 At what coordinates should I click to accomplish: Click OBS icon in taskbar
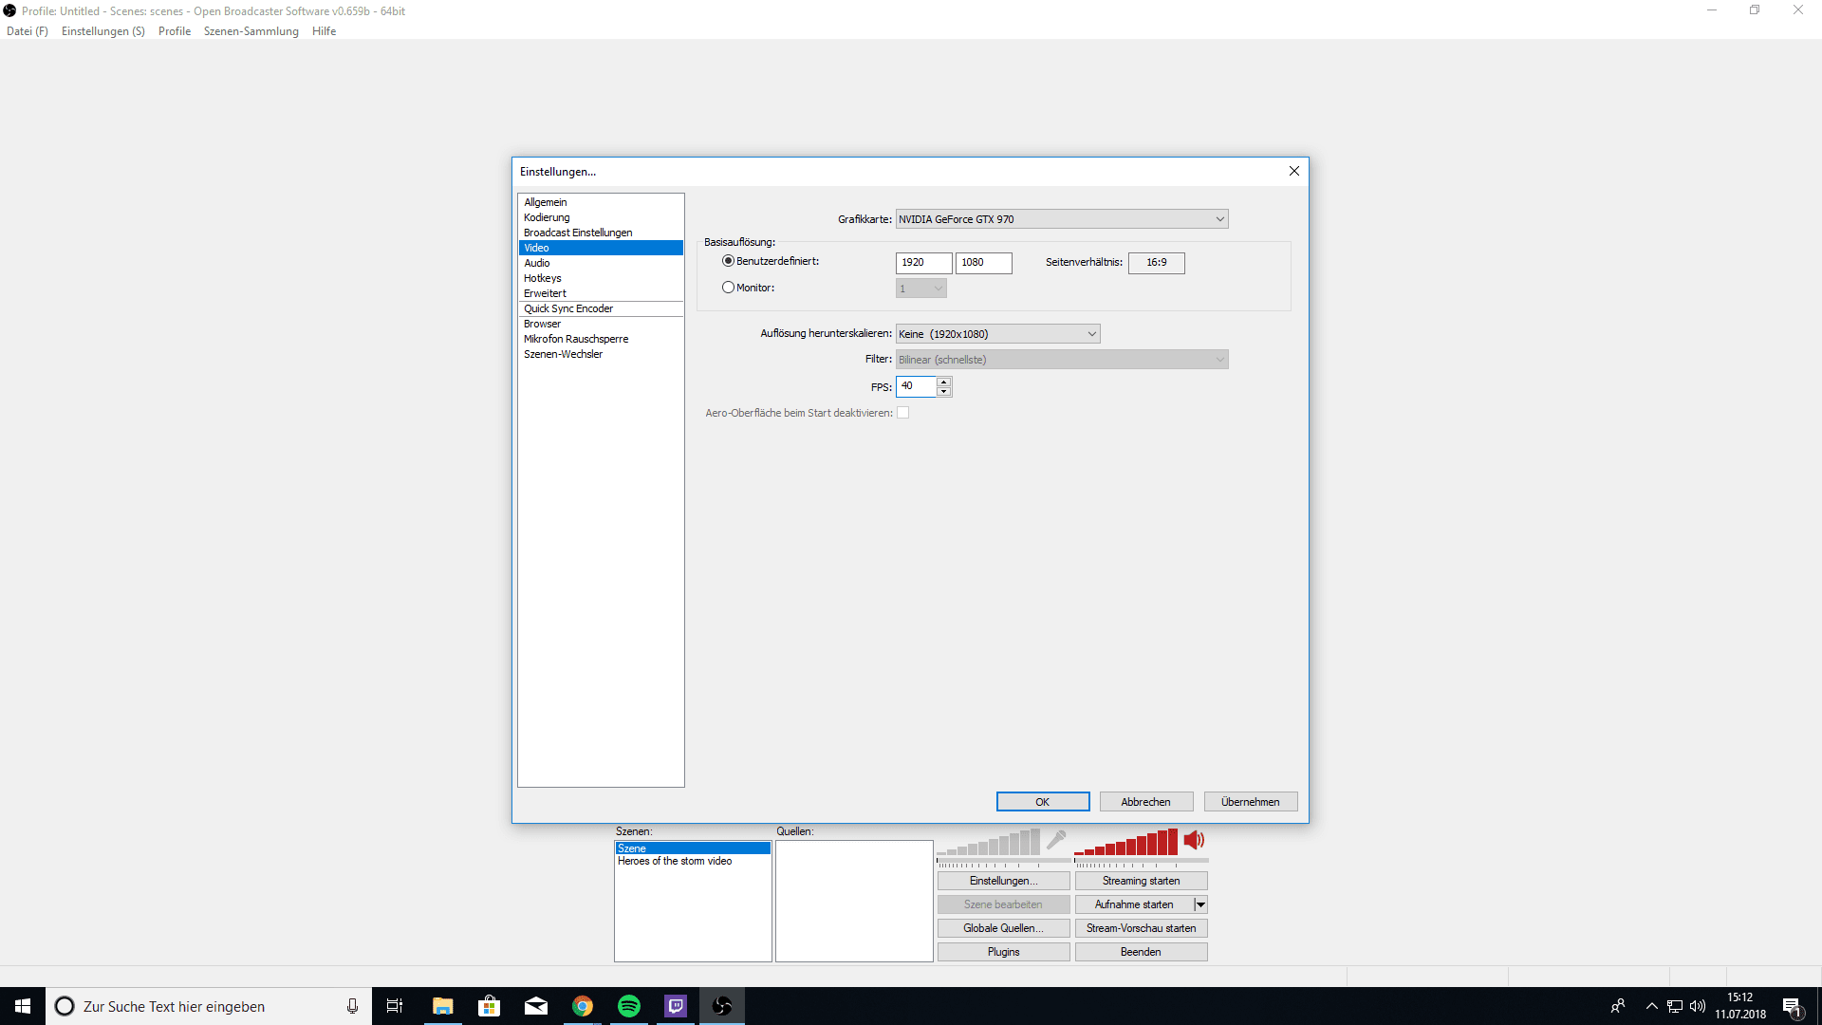(722, 1006)
